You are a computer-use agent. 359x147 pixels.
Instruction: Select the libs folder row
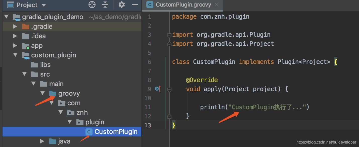pos(72,65)
